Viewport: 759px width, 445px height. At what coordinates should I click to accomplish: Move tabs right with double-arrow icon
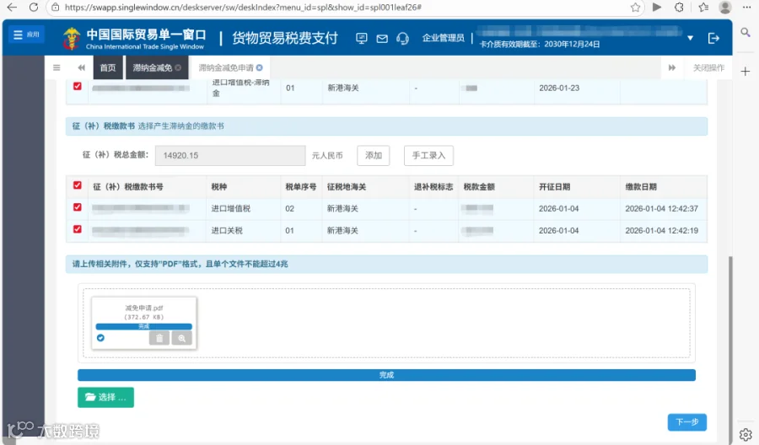tap(672, 67)
